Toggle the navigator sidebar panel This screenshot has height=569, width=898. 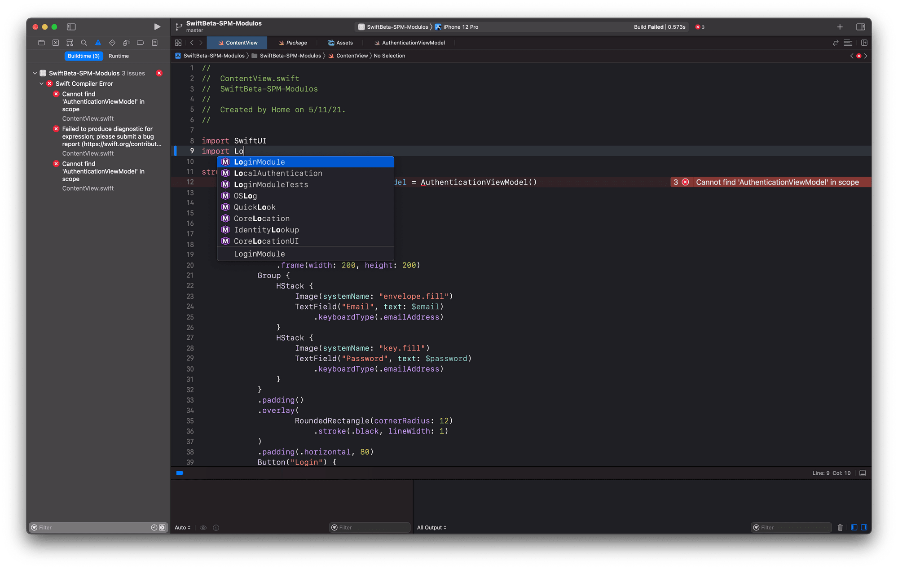click(71, 27)
